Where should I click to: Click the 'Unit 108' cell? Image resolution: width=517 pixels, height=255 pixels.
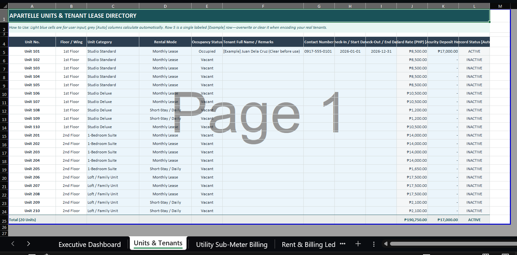(x=32, y=110)
